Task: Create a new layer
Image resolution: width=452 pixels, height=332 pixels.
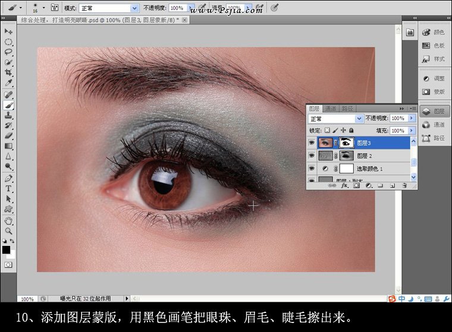Action: pyautogui.click(x=393, y=186)
